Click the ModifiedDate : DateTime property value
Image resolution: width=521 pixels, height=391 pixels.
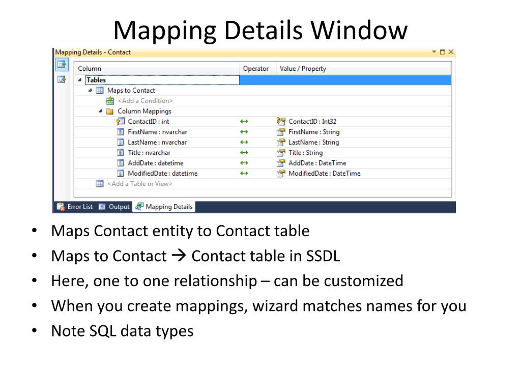tap(324, 173)
